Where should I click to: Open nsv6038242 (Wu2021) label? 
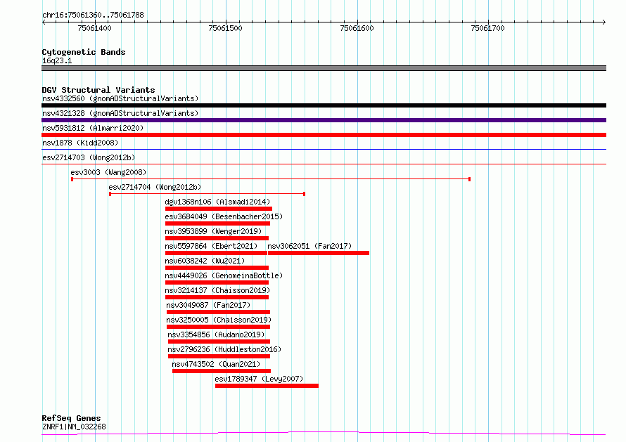[x=205, y=261]
